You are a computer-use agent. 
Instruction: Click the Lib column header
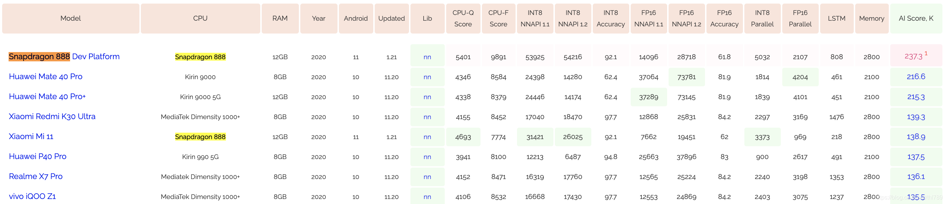click(428, 18)
